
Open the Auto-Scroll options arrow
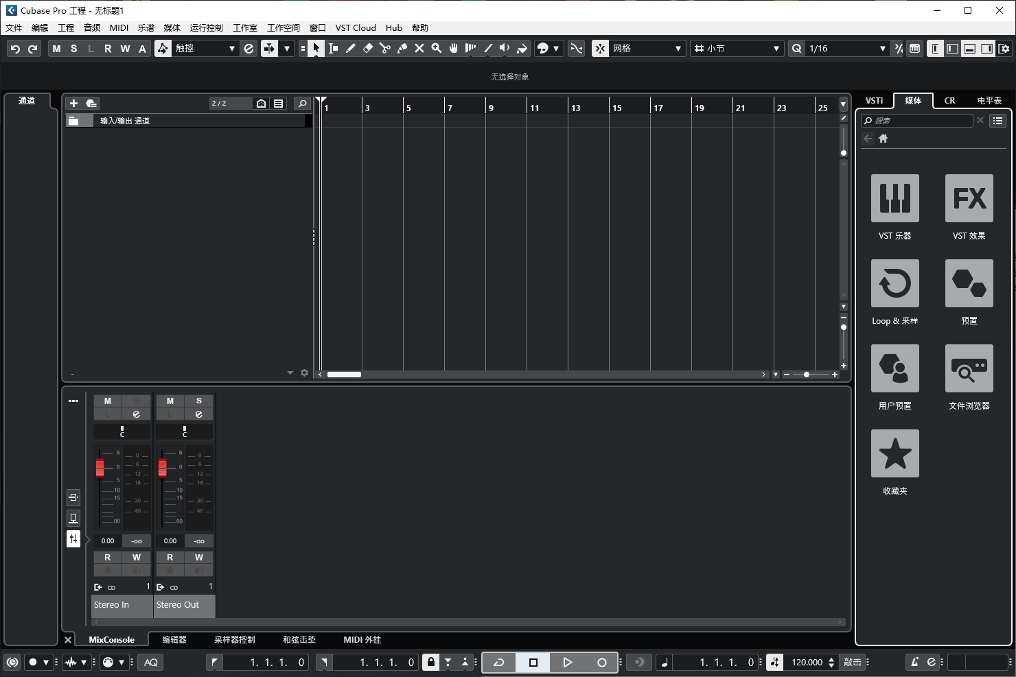pos(287,48)
